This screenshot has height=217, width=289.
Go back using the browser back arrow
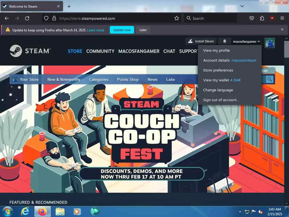click(7, 18)
